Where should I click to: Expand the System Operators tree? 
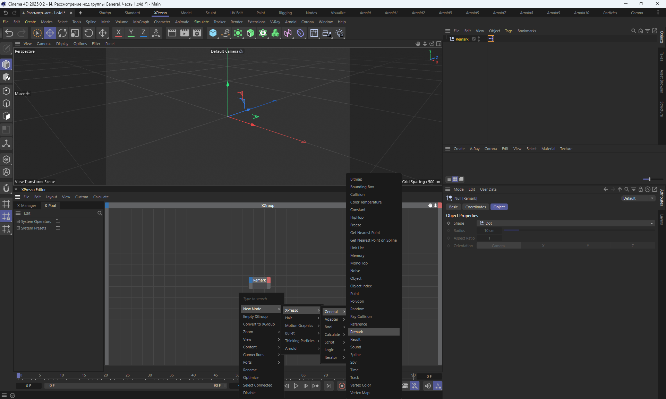pos(18,222)
